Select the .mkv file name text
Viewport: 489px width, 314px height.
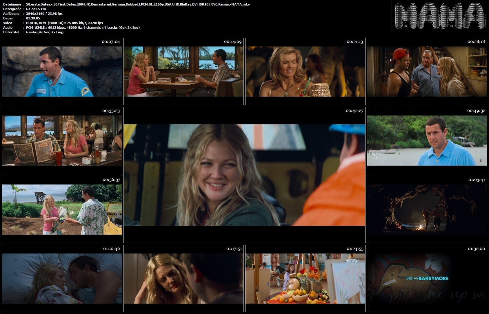click(x=138, y=4)
